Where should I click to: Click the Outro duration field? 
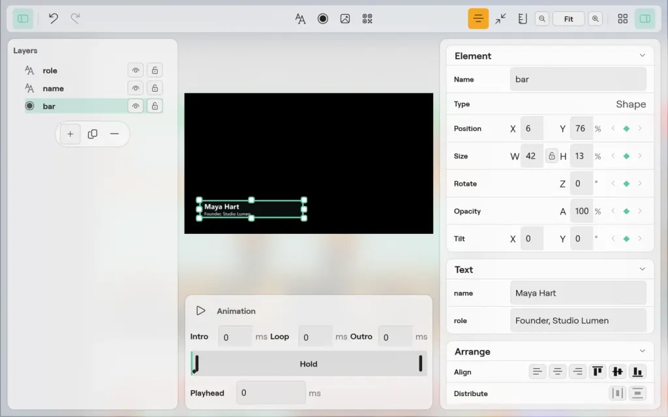coord(395,337)
